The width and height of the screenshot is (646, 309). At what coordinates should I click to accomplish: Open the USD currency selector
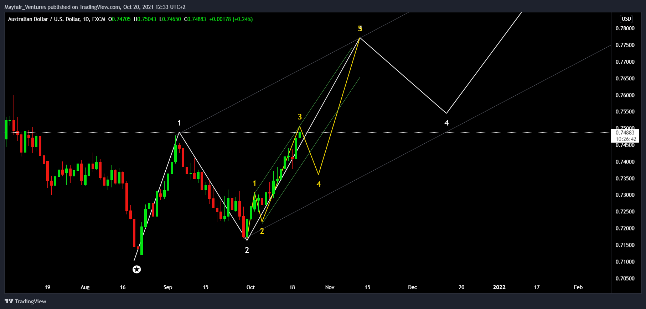tap(626, 19)
